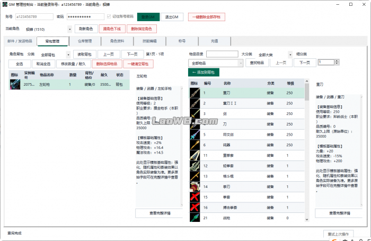371x241 pixels.
Task: Click the backpack 下一页 button
Action: click(132, 54)
